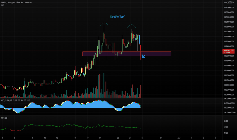237x140 pixels.
Task: Click date axis label 8
Action: 33,138
